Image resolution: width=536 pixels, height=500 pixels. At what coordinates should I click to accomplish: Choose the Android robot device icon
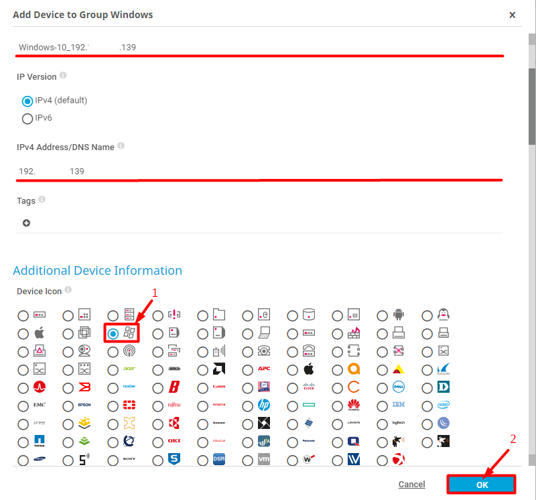[398, 314]
